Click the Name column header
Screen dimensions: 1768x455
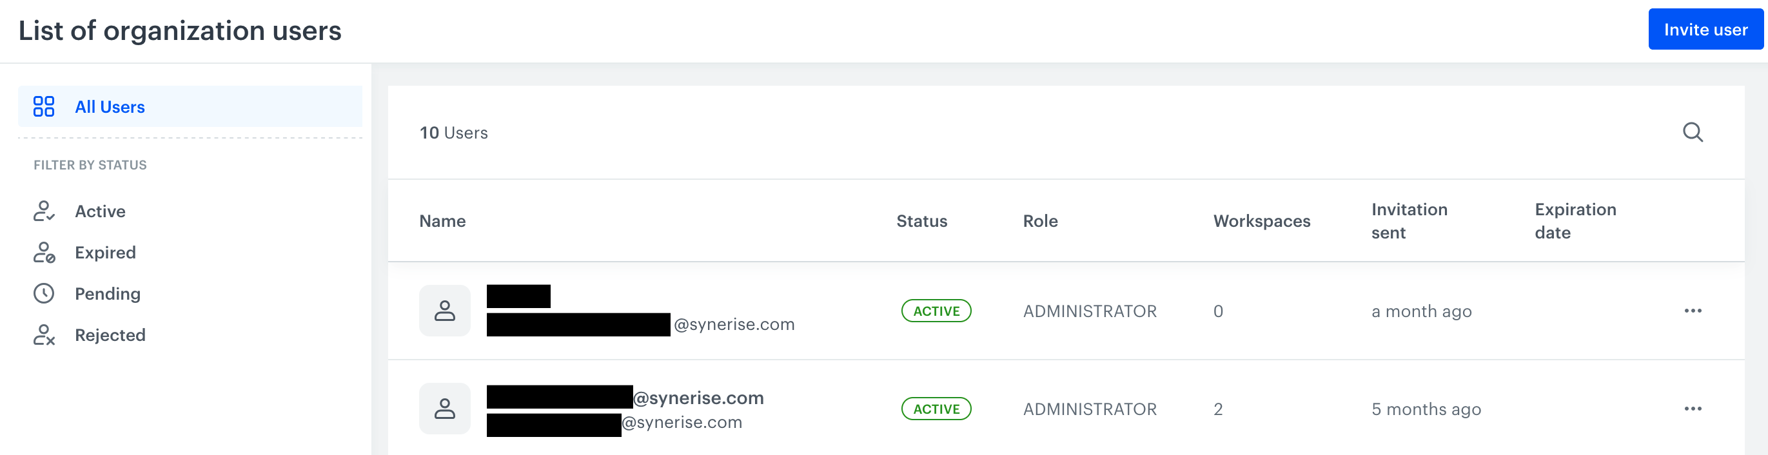tap(443, 221)
